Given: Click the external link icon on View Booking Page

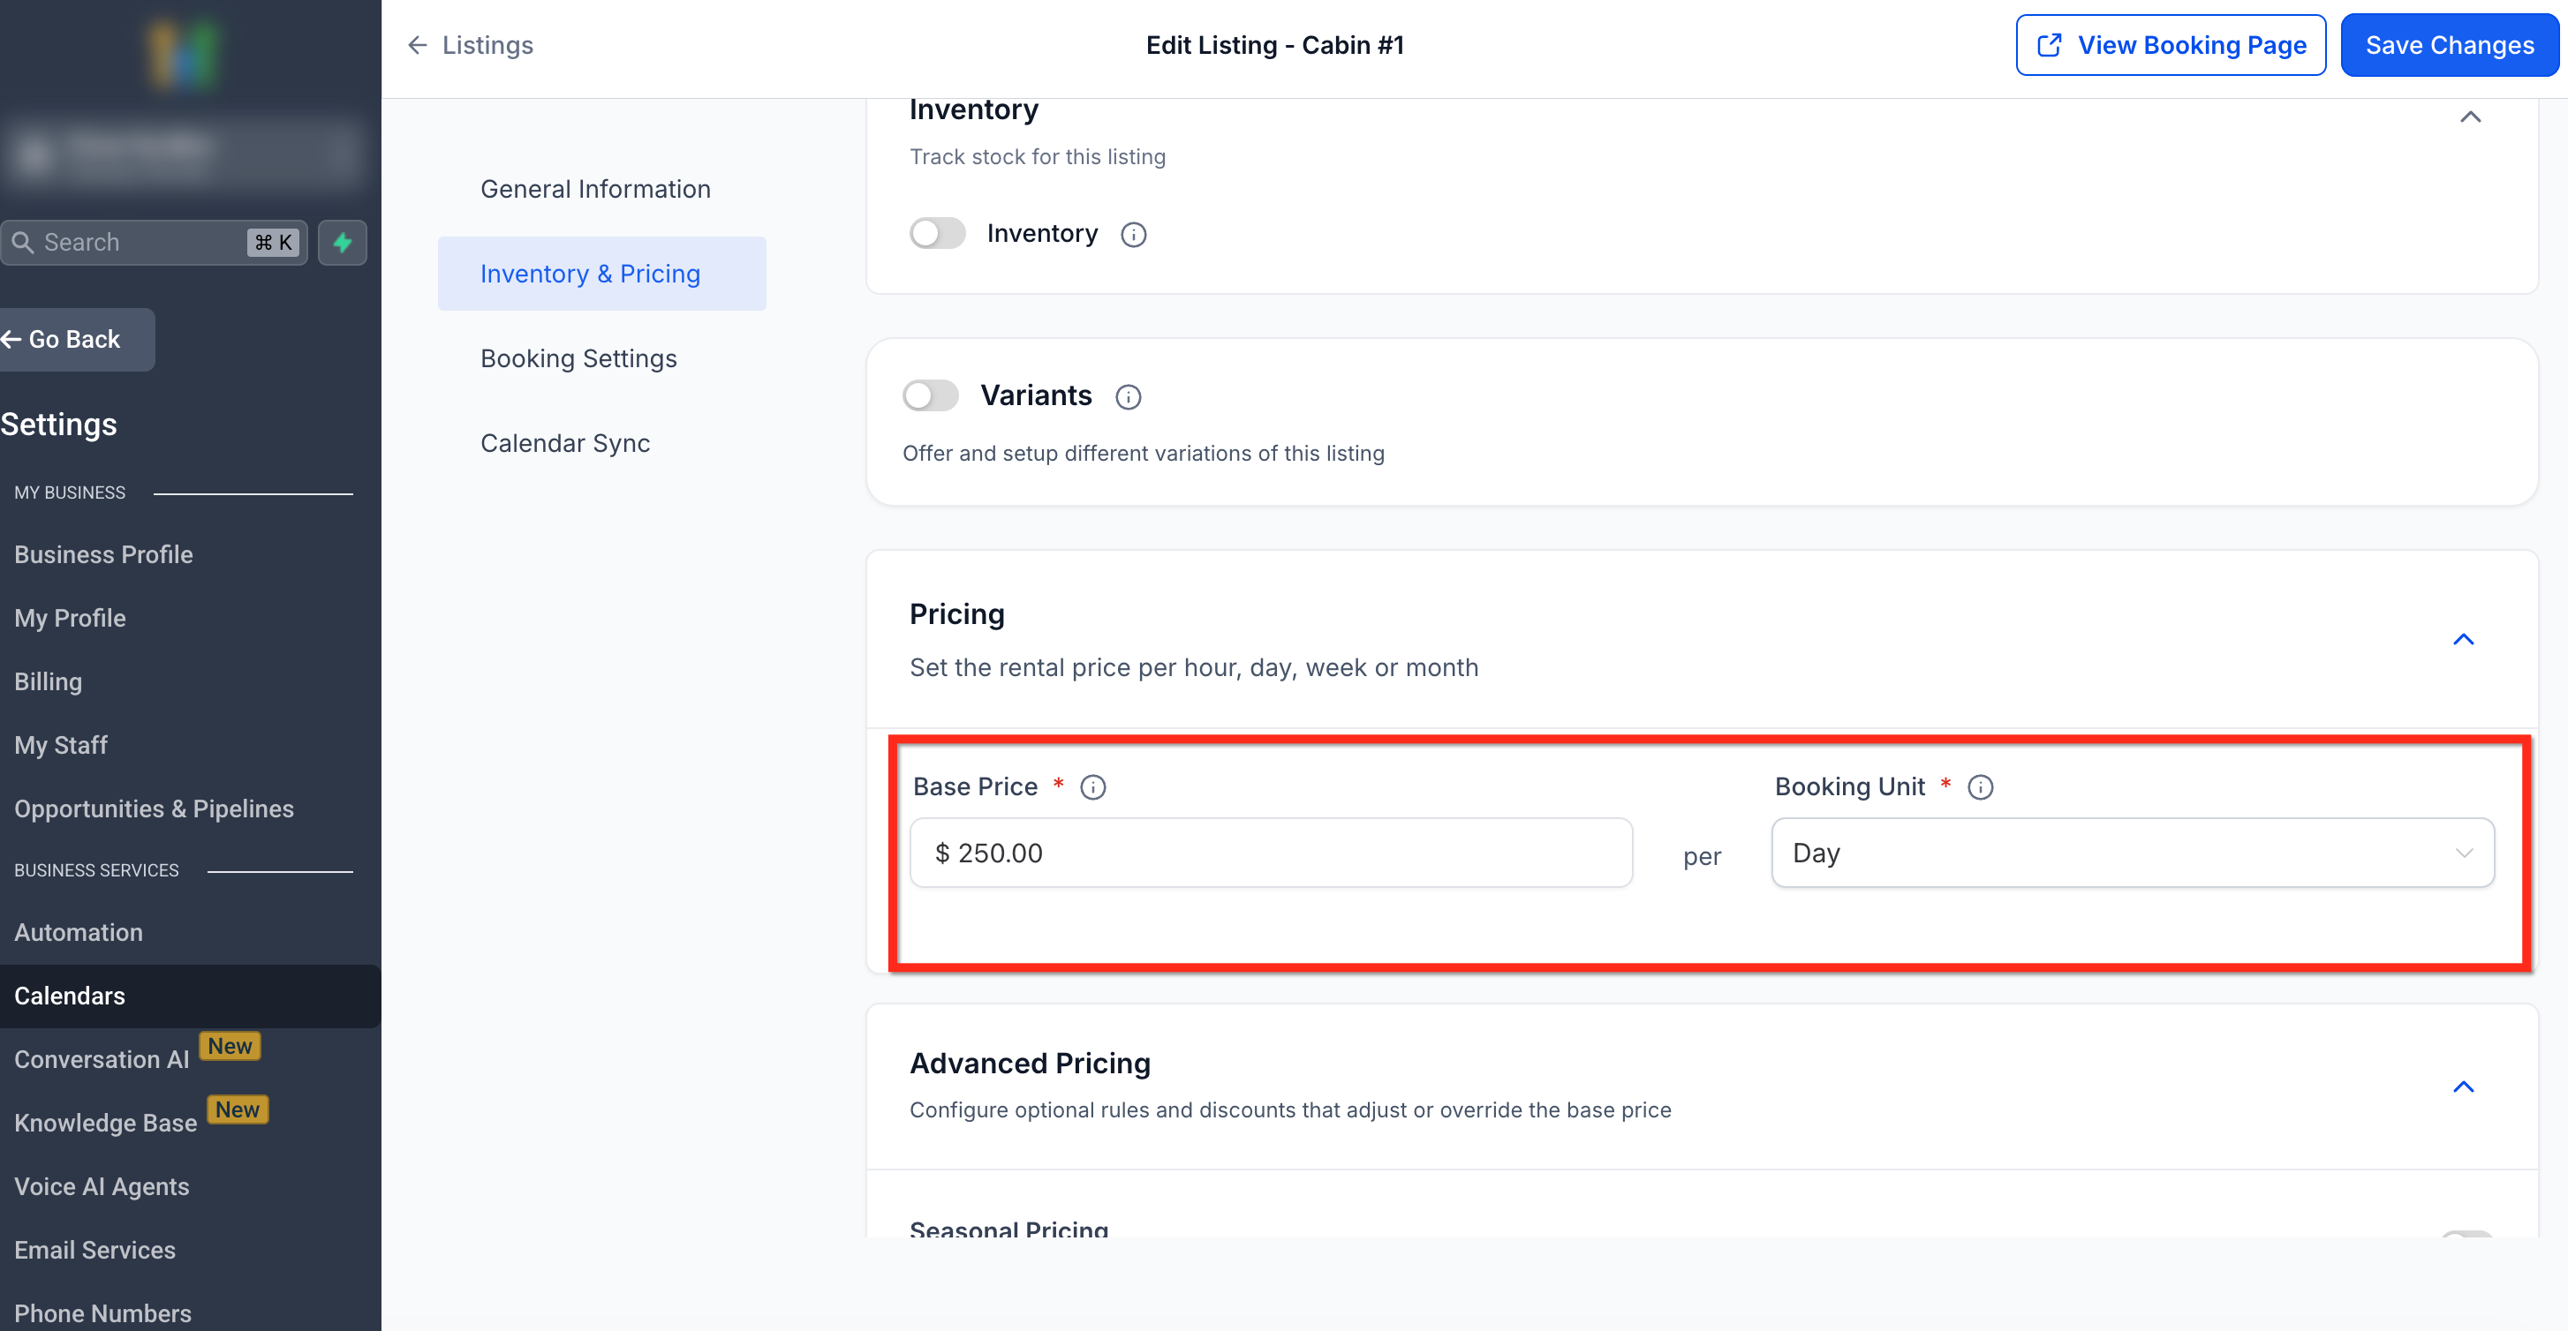Looking at the screenshot, I should [2049, 45].
